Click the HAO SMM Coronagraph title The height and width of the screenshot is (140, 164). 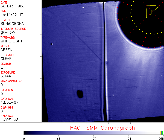(102, 128)
